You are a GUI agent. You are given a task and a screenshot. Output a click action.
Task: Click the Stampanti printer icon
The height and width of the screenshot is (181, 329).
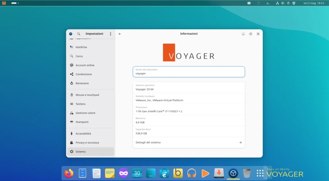[72, 122]
